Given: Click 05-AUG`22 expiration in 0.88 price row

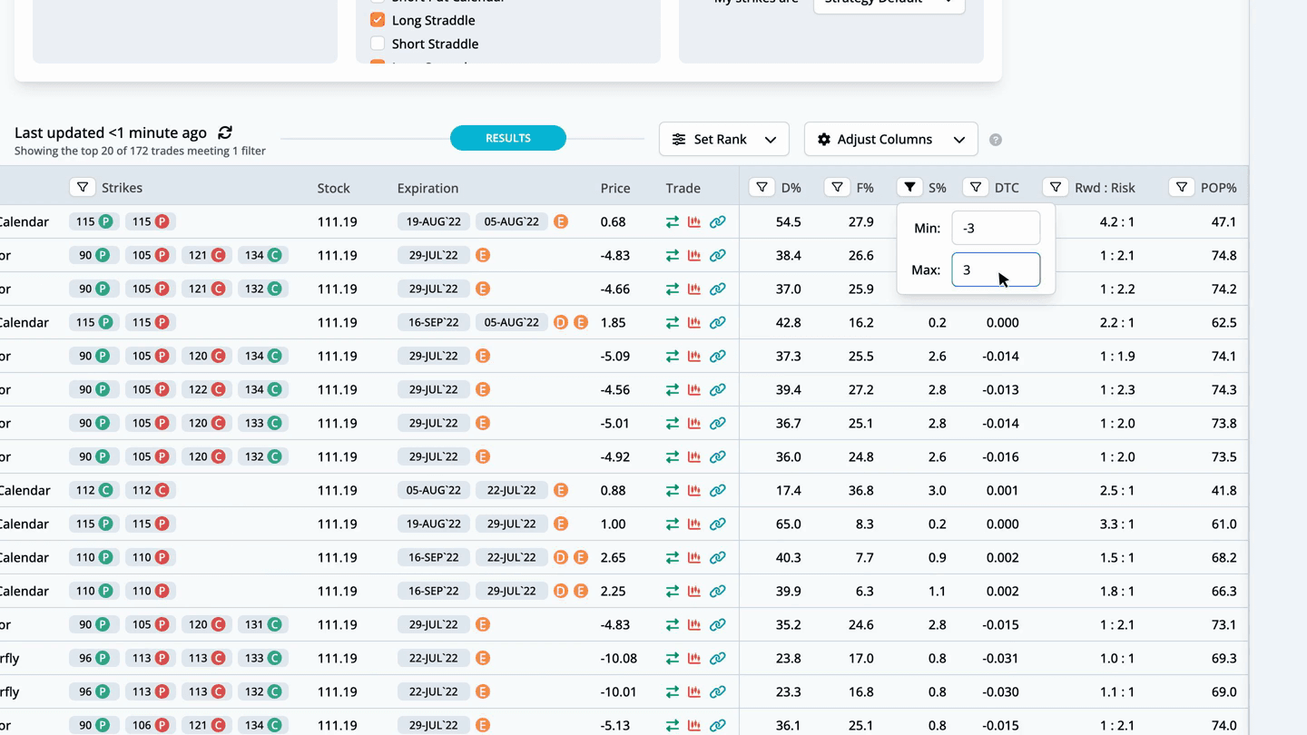Looking at the screenshot, I should pyautogui.click(x=432, y=490).
